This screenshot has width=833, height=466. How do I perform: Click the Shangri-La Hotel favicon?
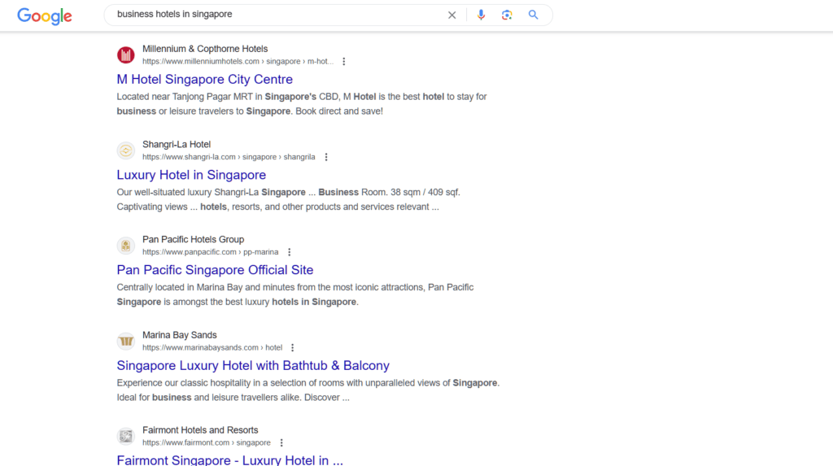click(x=126, y=150)
